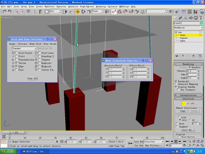Select the Select and Link tool
The height and width of the screenshot is (154, 205).
pyautogui.click(x=17, y=12)
